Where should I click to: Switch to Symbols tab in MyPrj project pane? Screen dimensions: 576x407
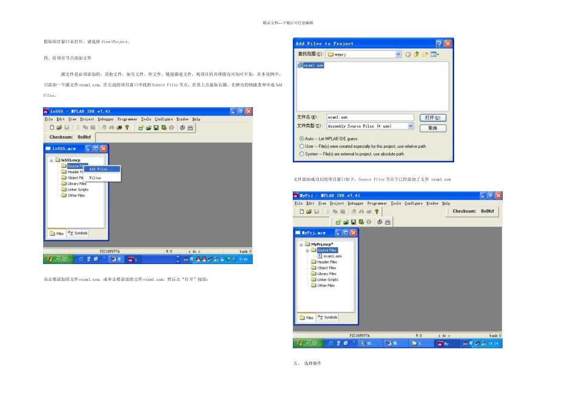click(x=327, y=317)
